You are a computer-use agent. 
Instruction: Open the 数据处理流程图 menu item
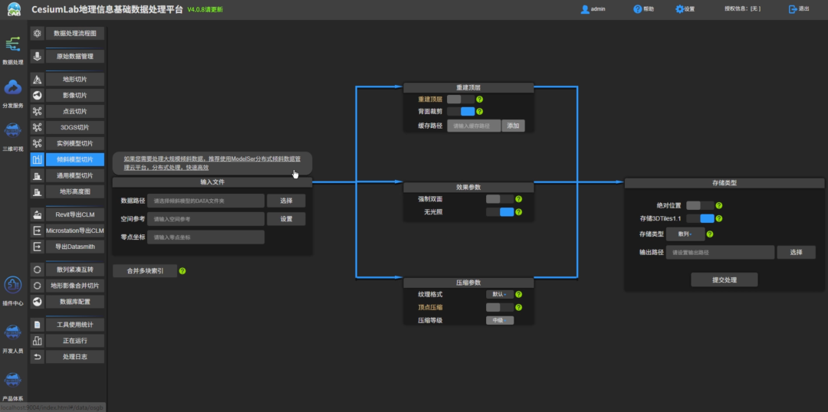point(75,33)
